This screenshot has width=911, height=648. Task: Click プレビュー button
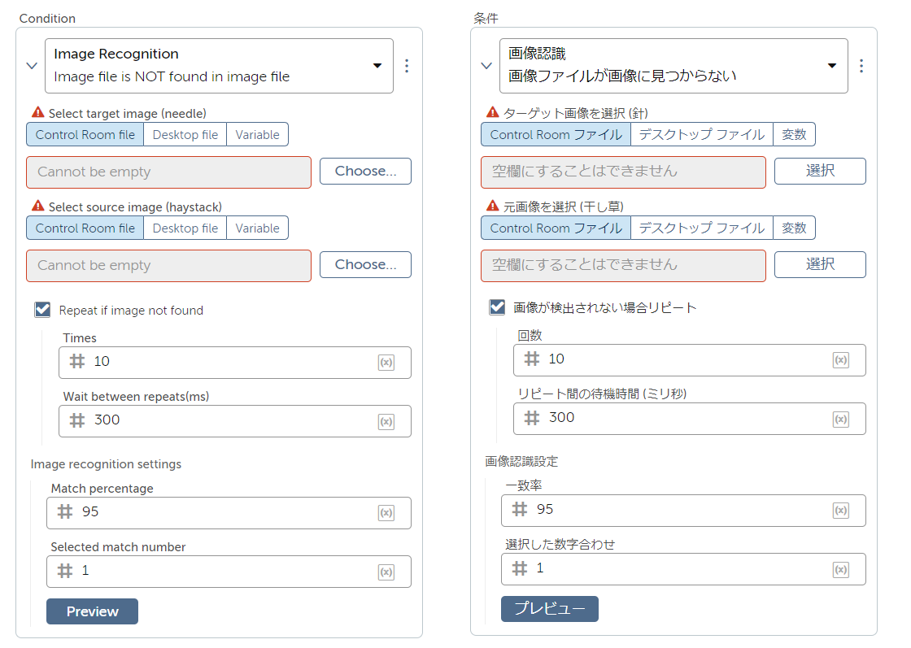[549, 609]
